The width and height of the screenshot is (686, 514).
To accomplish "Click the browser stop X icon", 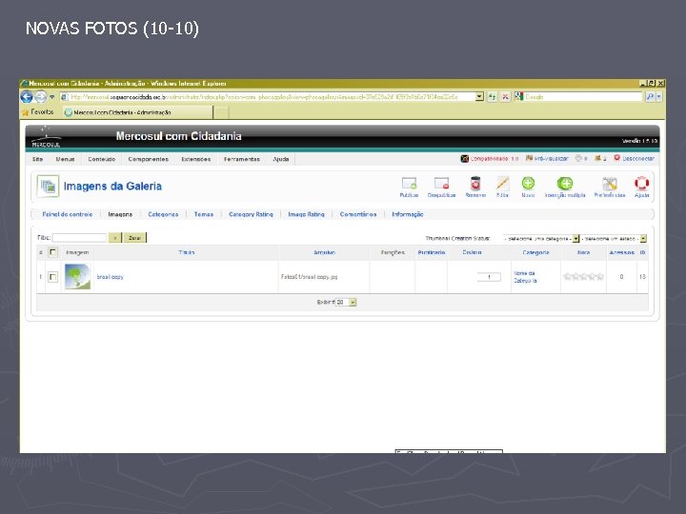I will [x=505, y=96].
